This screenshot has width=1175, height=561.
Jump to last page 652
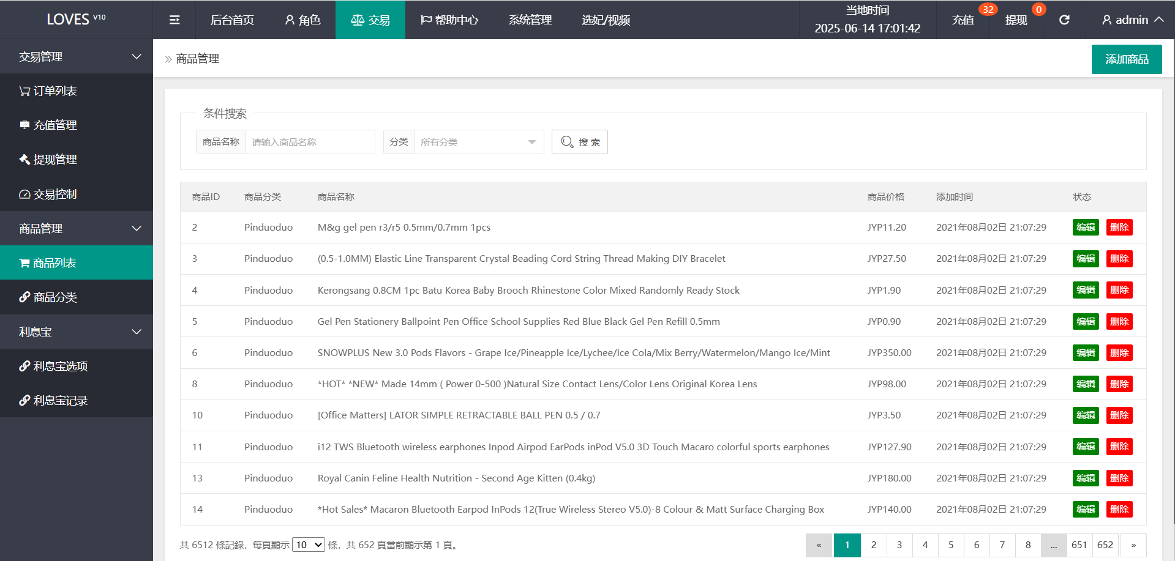[x=1105, y=545]
